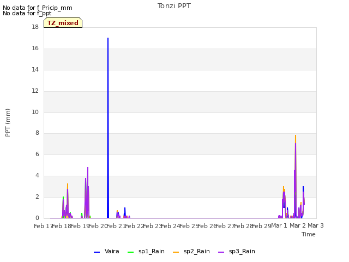
Task: Click the 0 y-axis tick label
Action: (x=37, y=218)
